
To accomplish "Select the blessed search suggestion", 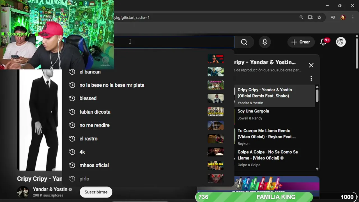I will click(148, 98).
